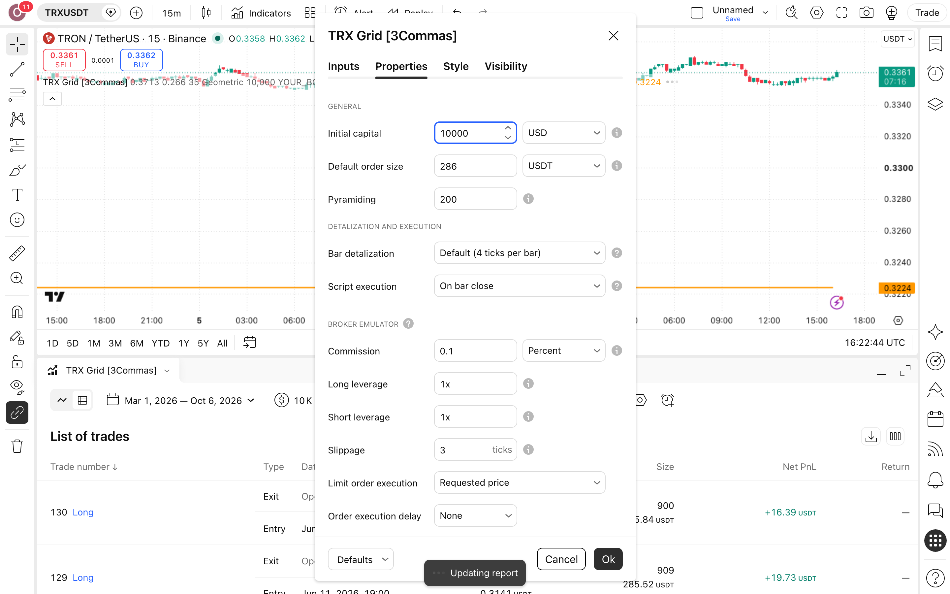Image resolution: width=950 pixels, height=594 pixels.
Task: Download the list of trades
Action: (871, 437)
